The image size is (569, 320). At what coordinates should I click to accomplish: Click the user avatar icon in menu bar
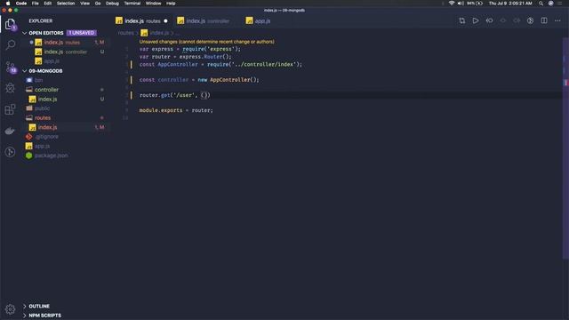tap(551, 4)
